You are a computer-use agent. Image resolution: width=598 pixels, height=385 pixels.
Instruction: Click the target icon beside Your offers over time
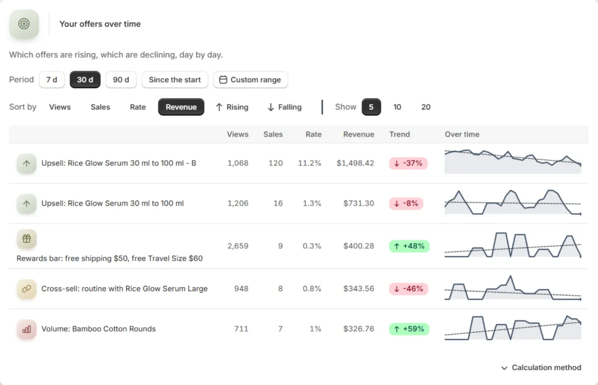pyautogui.click(x=24, y=24)
